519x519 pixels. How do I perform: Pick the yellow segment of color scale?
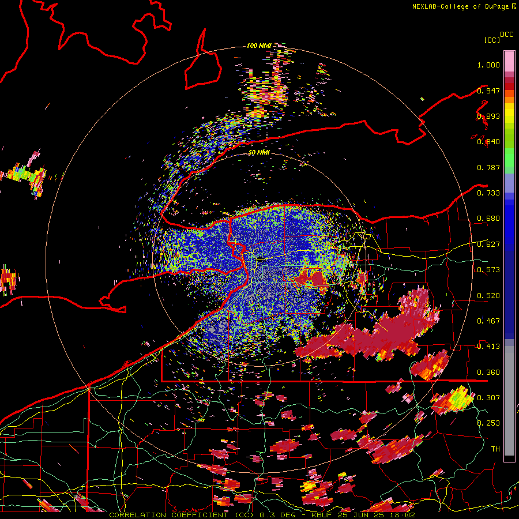509,113
